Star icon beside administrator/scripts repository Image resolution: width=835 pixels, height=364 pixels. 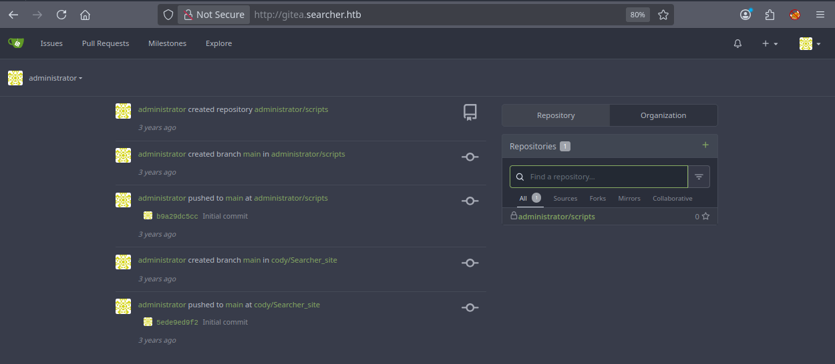[x=705, y=217]
